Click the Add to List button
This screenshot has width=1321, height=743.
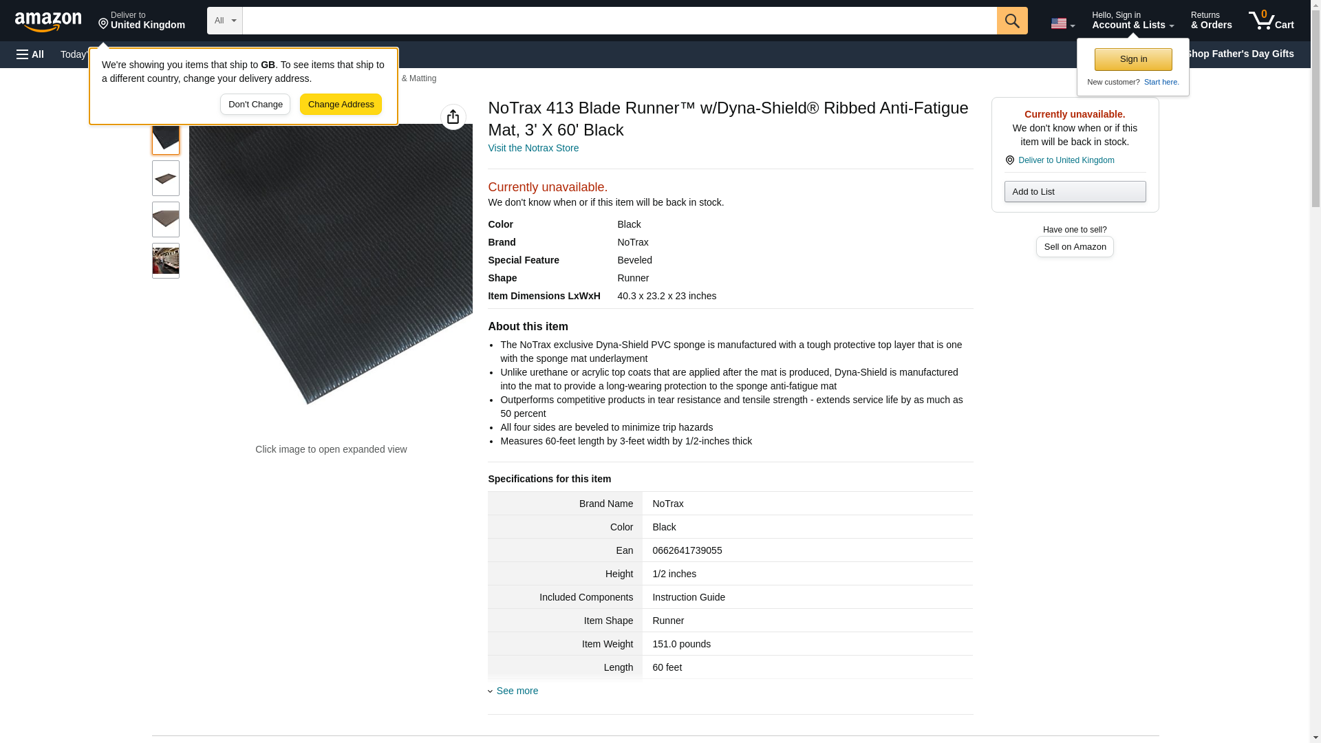[x=1075, y=191]
